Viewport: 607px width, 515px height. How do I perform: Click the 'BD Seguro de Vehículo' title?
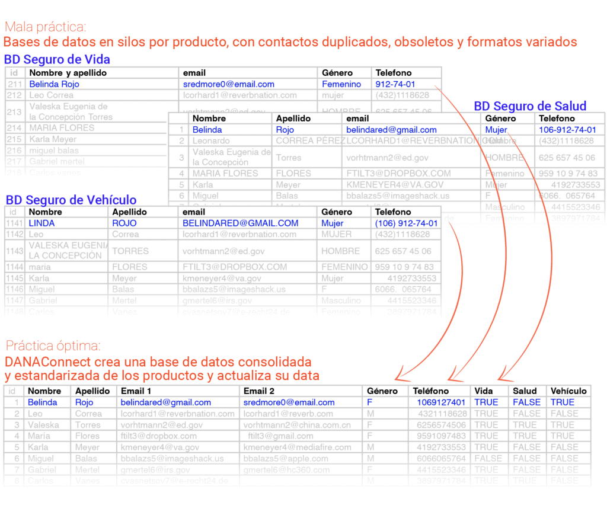coord(71,200)
